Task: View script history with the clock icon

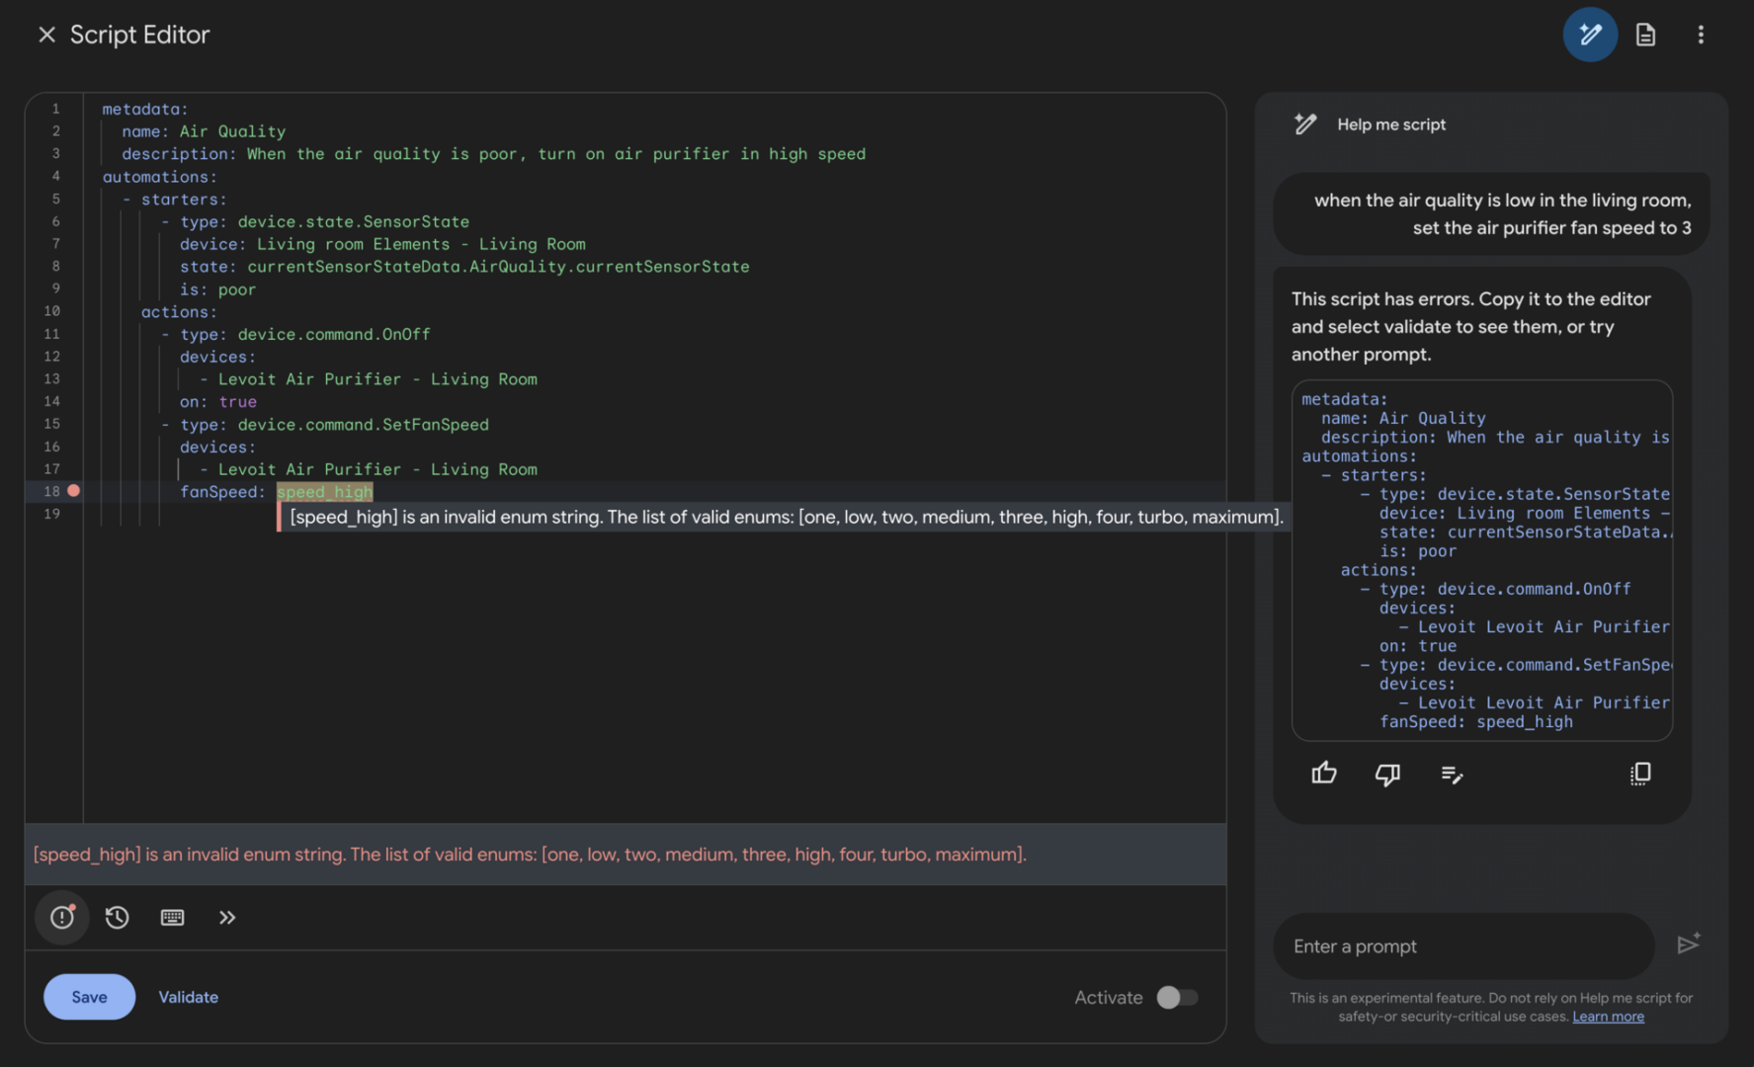Action: coord(117,917)
